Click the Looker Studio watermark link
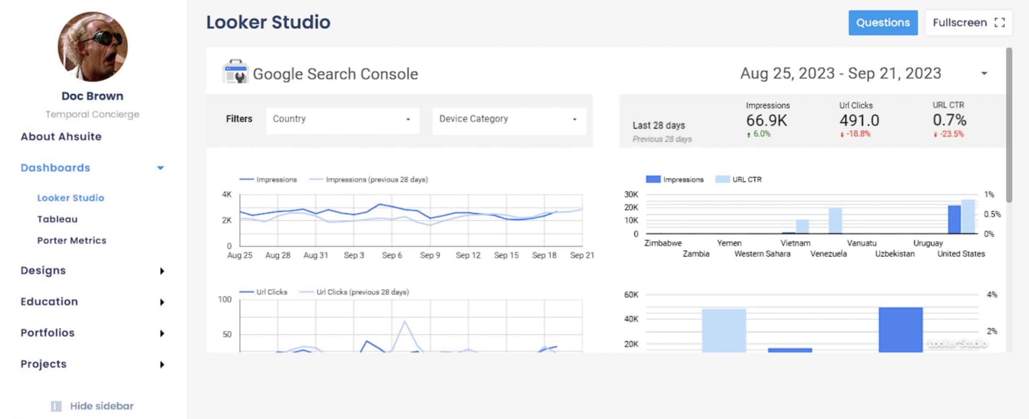 pyautogui.click(x=957, y=343)
